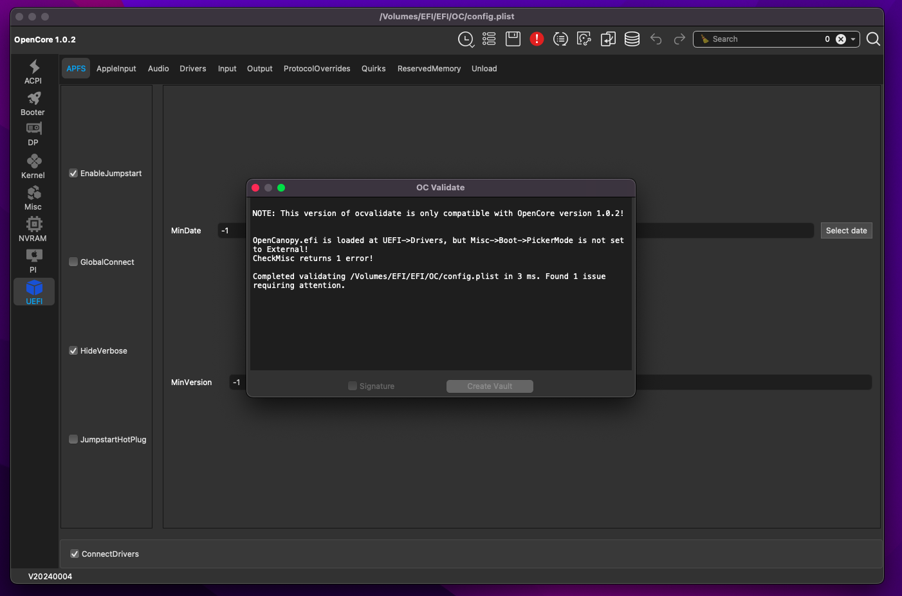Viewport: 902px width, 596px height.
Task: Click the Create Vault button
Action: click(x=490, y=386)
